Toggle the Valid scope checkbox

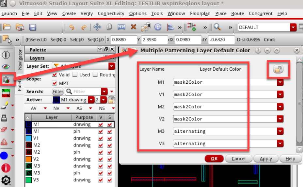coord(55,75)
